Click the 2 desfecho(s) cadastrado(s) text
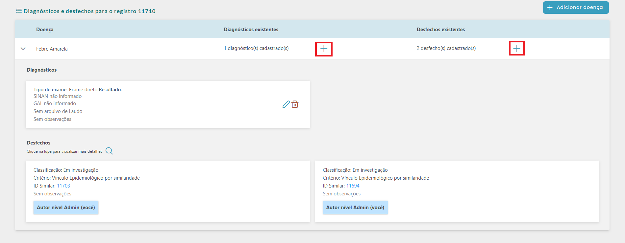625x243 pixels. [446, 48]
